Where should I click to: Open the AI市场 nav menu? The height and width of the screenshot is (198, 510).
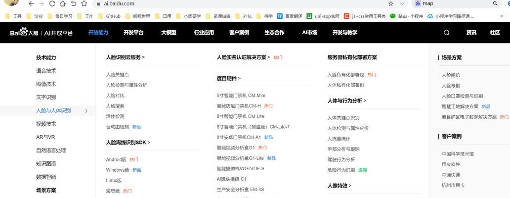pos(309,33)
